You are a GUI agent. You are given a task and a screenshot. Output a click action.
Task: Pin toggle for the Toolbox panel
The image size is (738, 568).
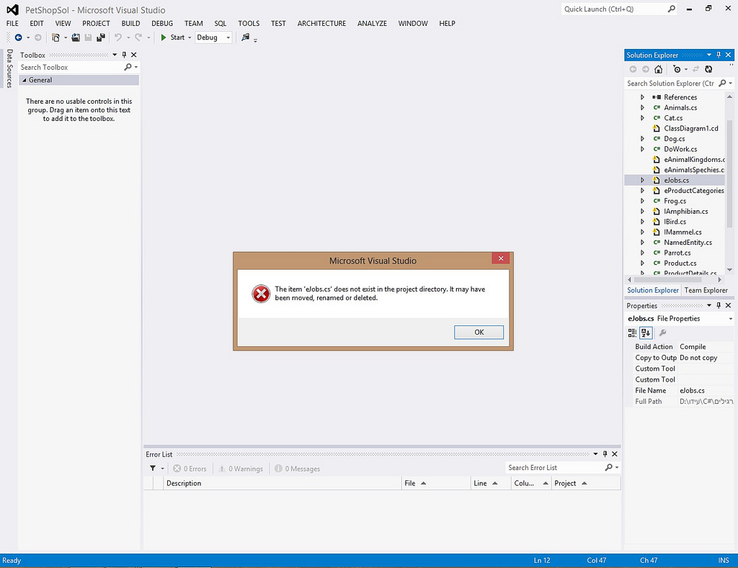[124, 55]
